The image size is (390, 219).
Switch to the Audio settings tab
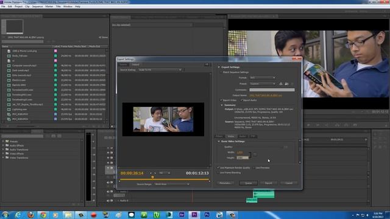[x=243, y=136]
